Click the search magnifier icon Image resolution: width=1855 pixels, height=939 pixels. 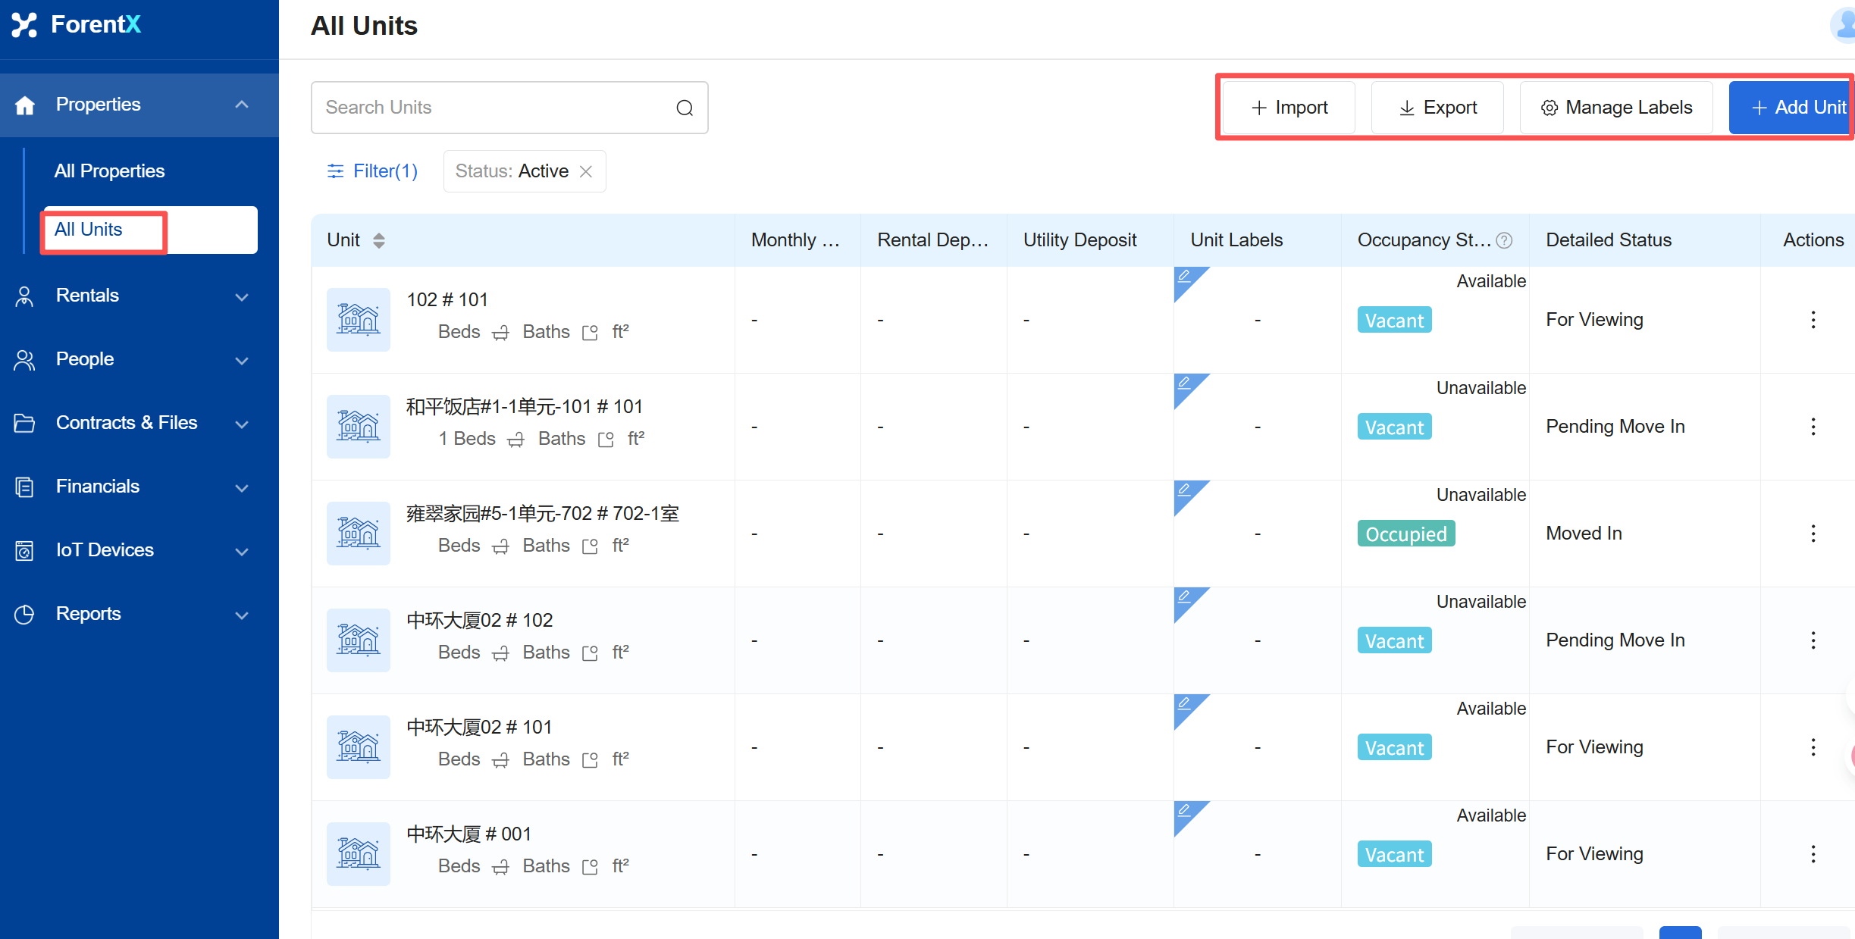pyautogui.click(x=685, y=108)
